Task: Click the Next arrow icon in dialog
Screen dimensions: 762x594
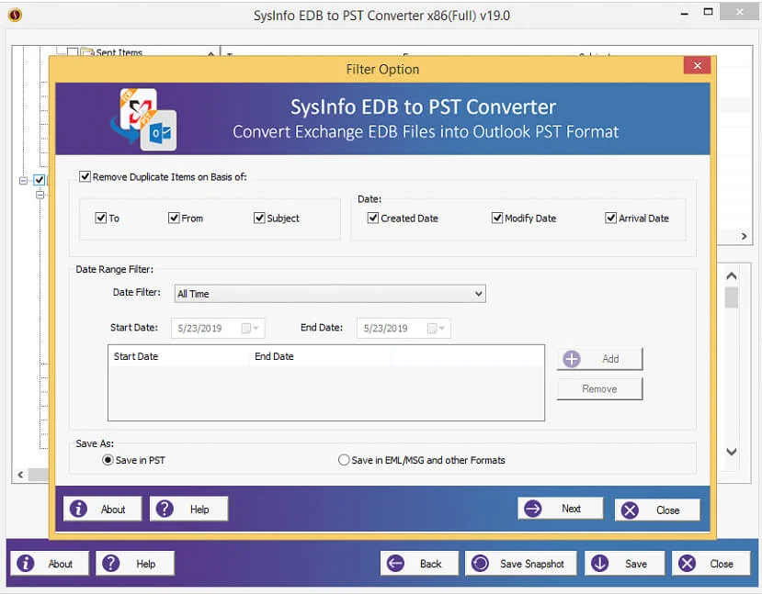Action: (x=533, y=509)
